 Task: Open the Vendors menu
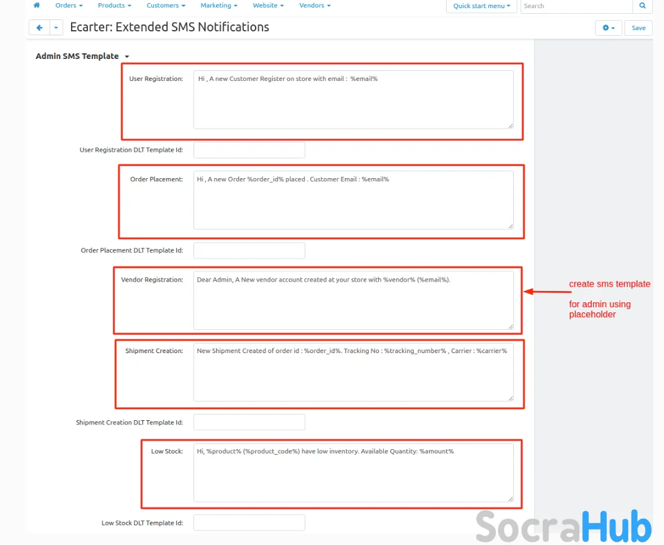[315, 6]
